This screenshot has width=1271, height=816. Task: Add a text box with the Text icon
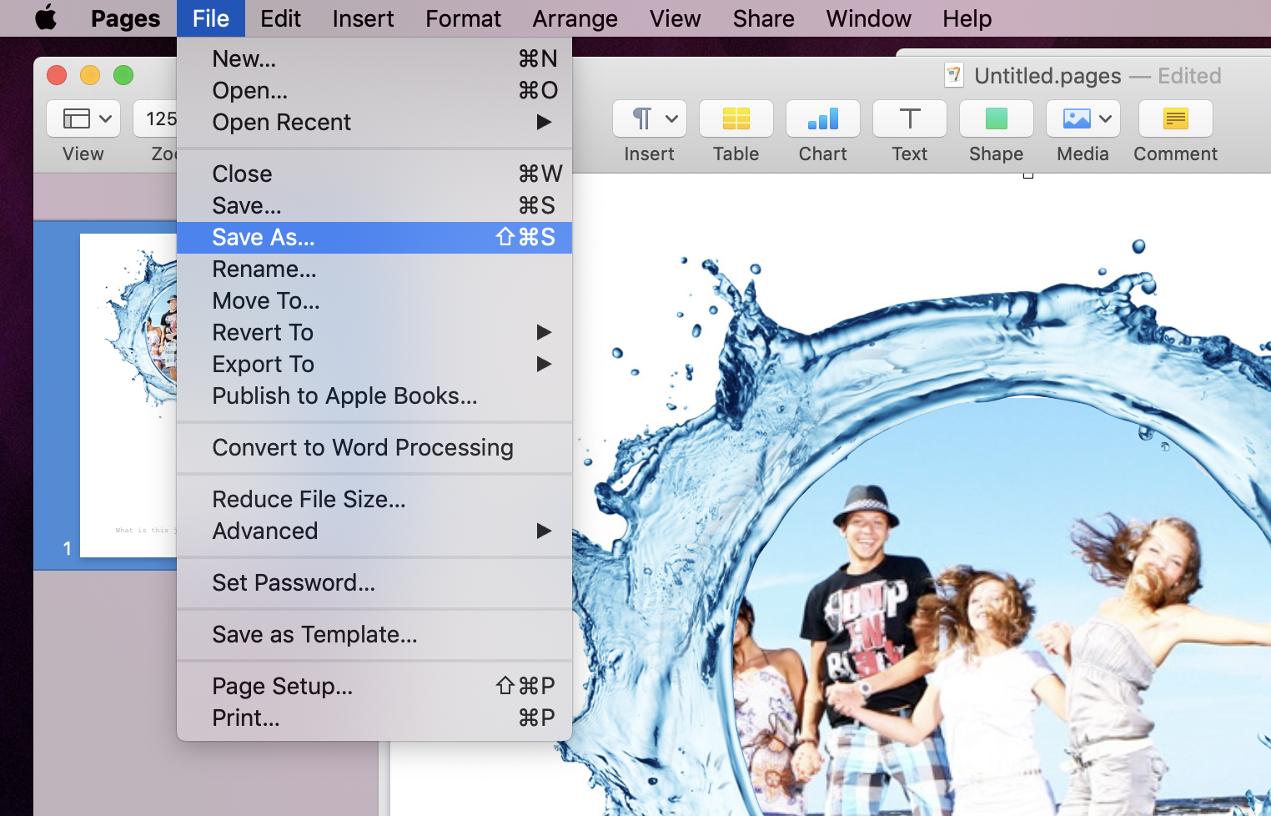910,118
